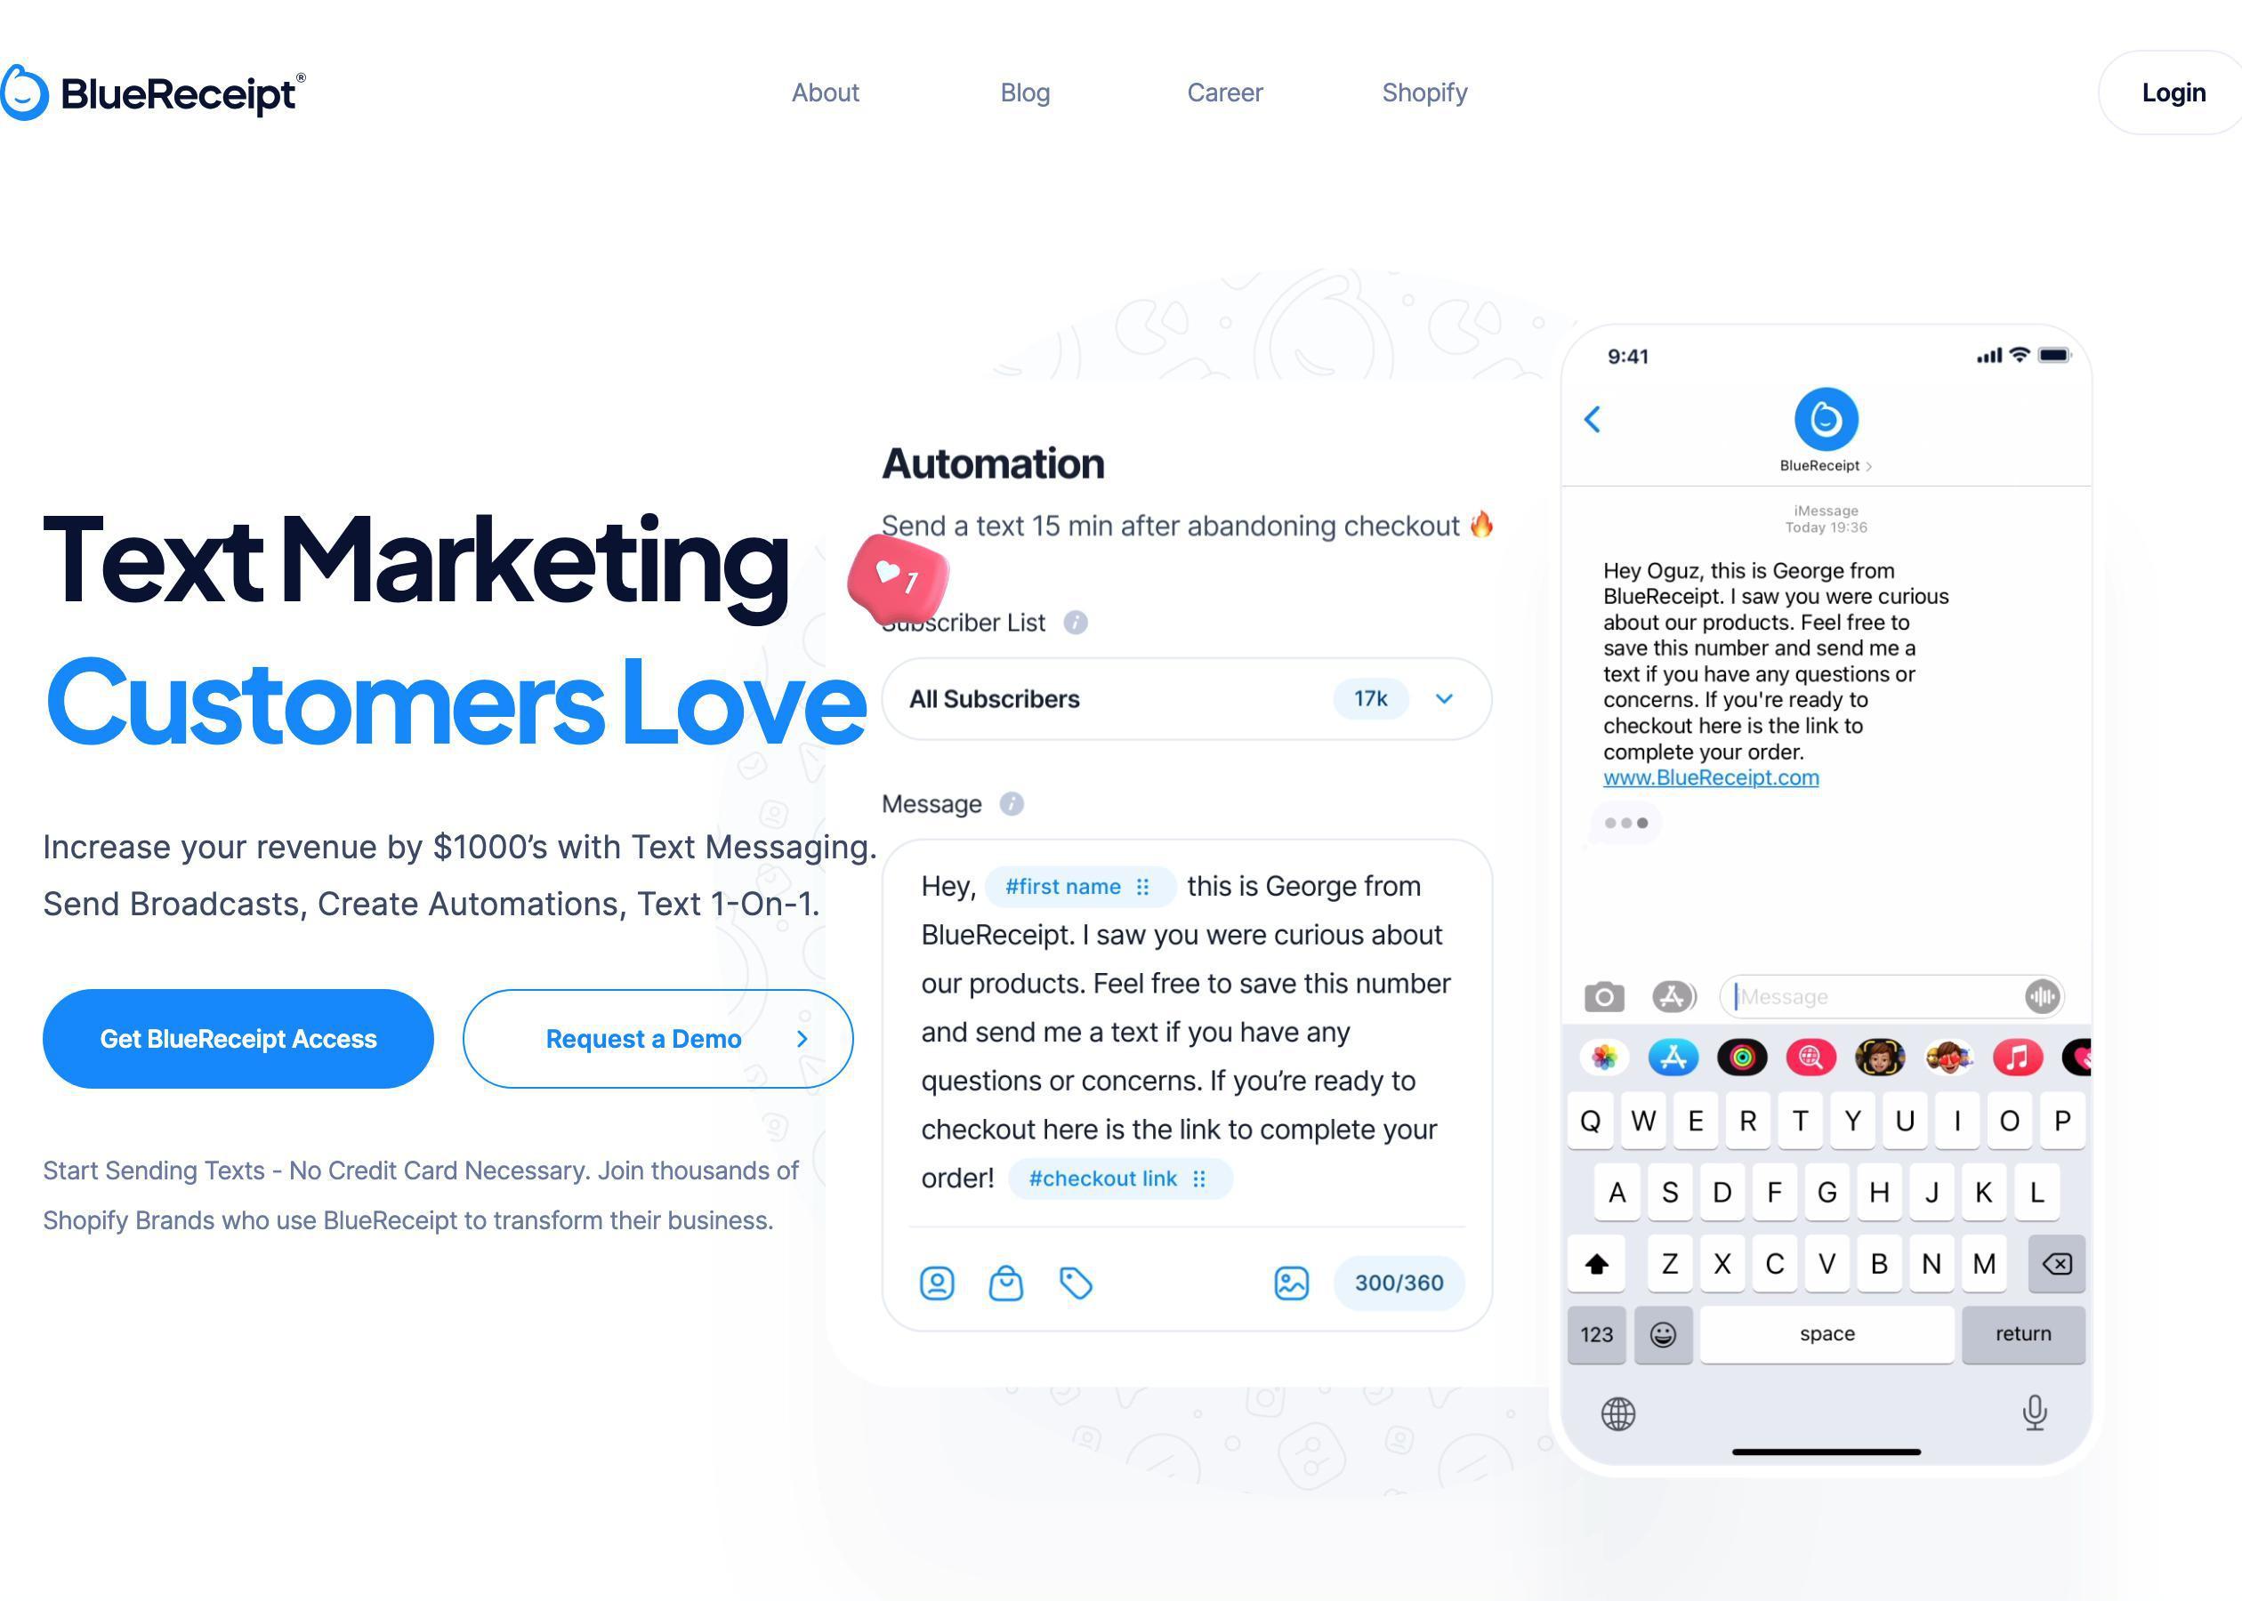Click Get BlueReceipt Access button
This screenshot has height=1601, width=2242.
pyautogui.click(x=238, y=1038)
